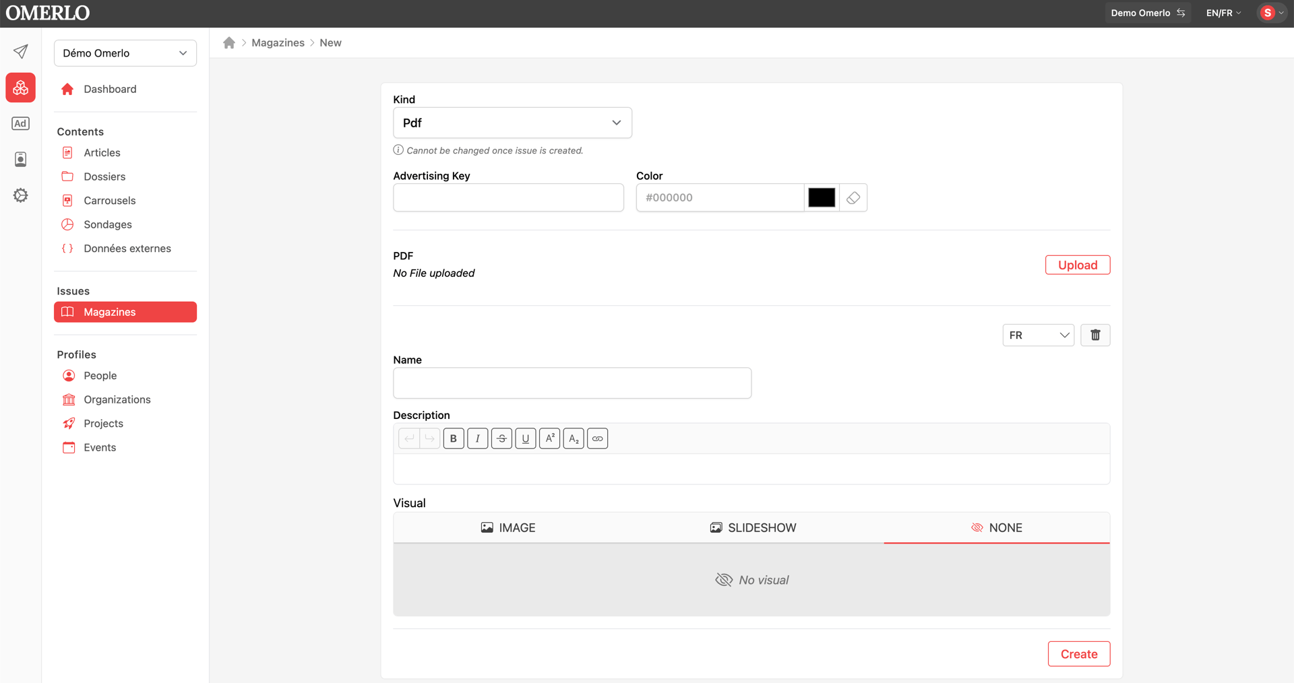Switch Visual to SLIDESHOW tab

(753, 527)
